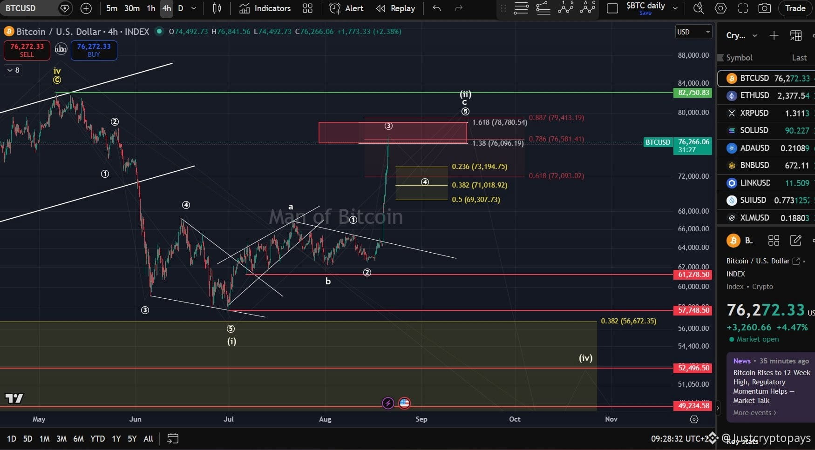The image size is (815, 450).
Task: Set the chart range to All
Action: [x=148, y=438]
